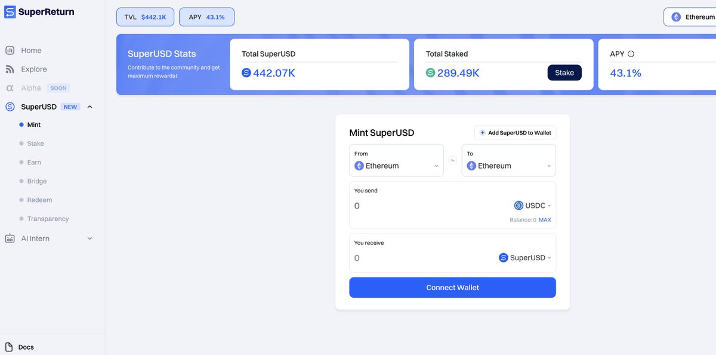Collapse the SuperUSD sidebar section chevron
The image size is (716, 355).
pos(89,107)
